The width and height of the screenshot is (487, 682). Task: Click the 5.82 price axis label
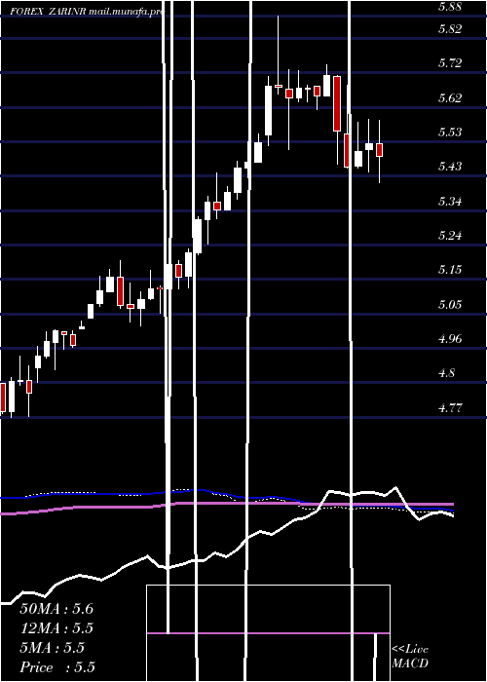click(x=449, y=29)
